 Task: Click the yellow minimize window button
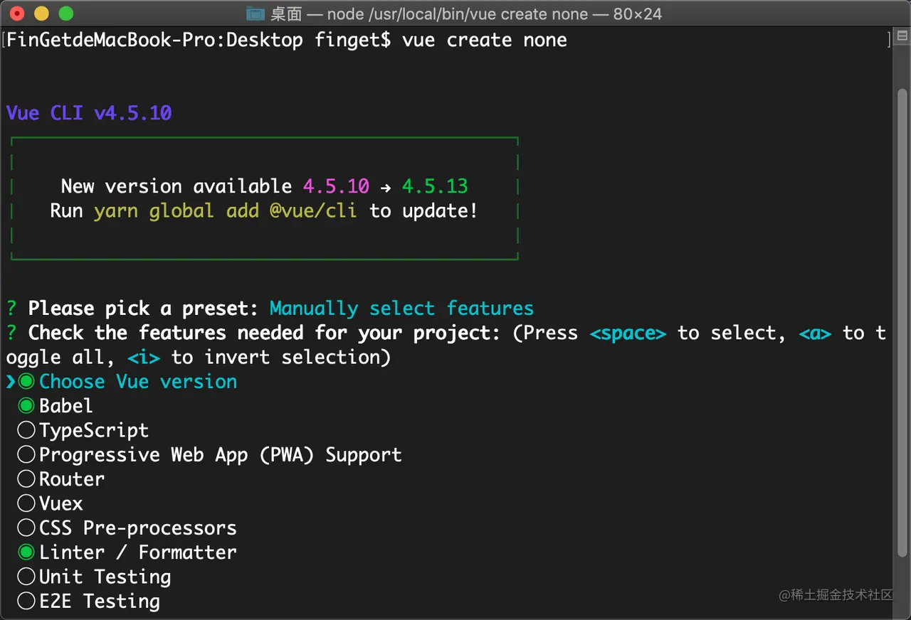click(42, 14)
